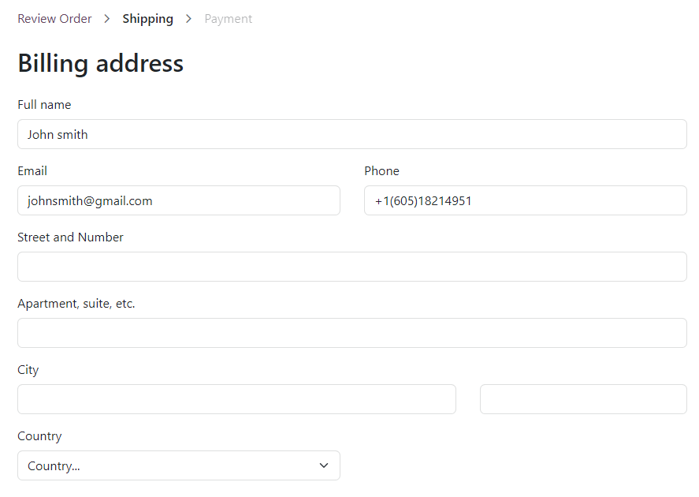Click the unlabeled field beside City

[583, 399]
